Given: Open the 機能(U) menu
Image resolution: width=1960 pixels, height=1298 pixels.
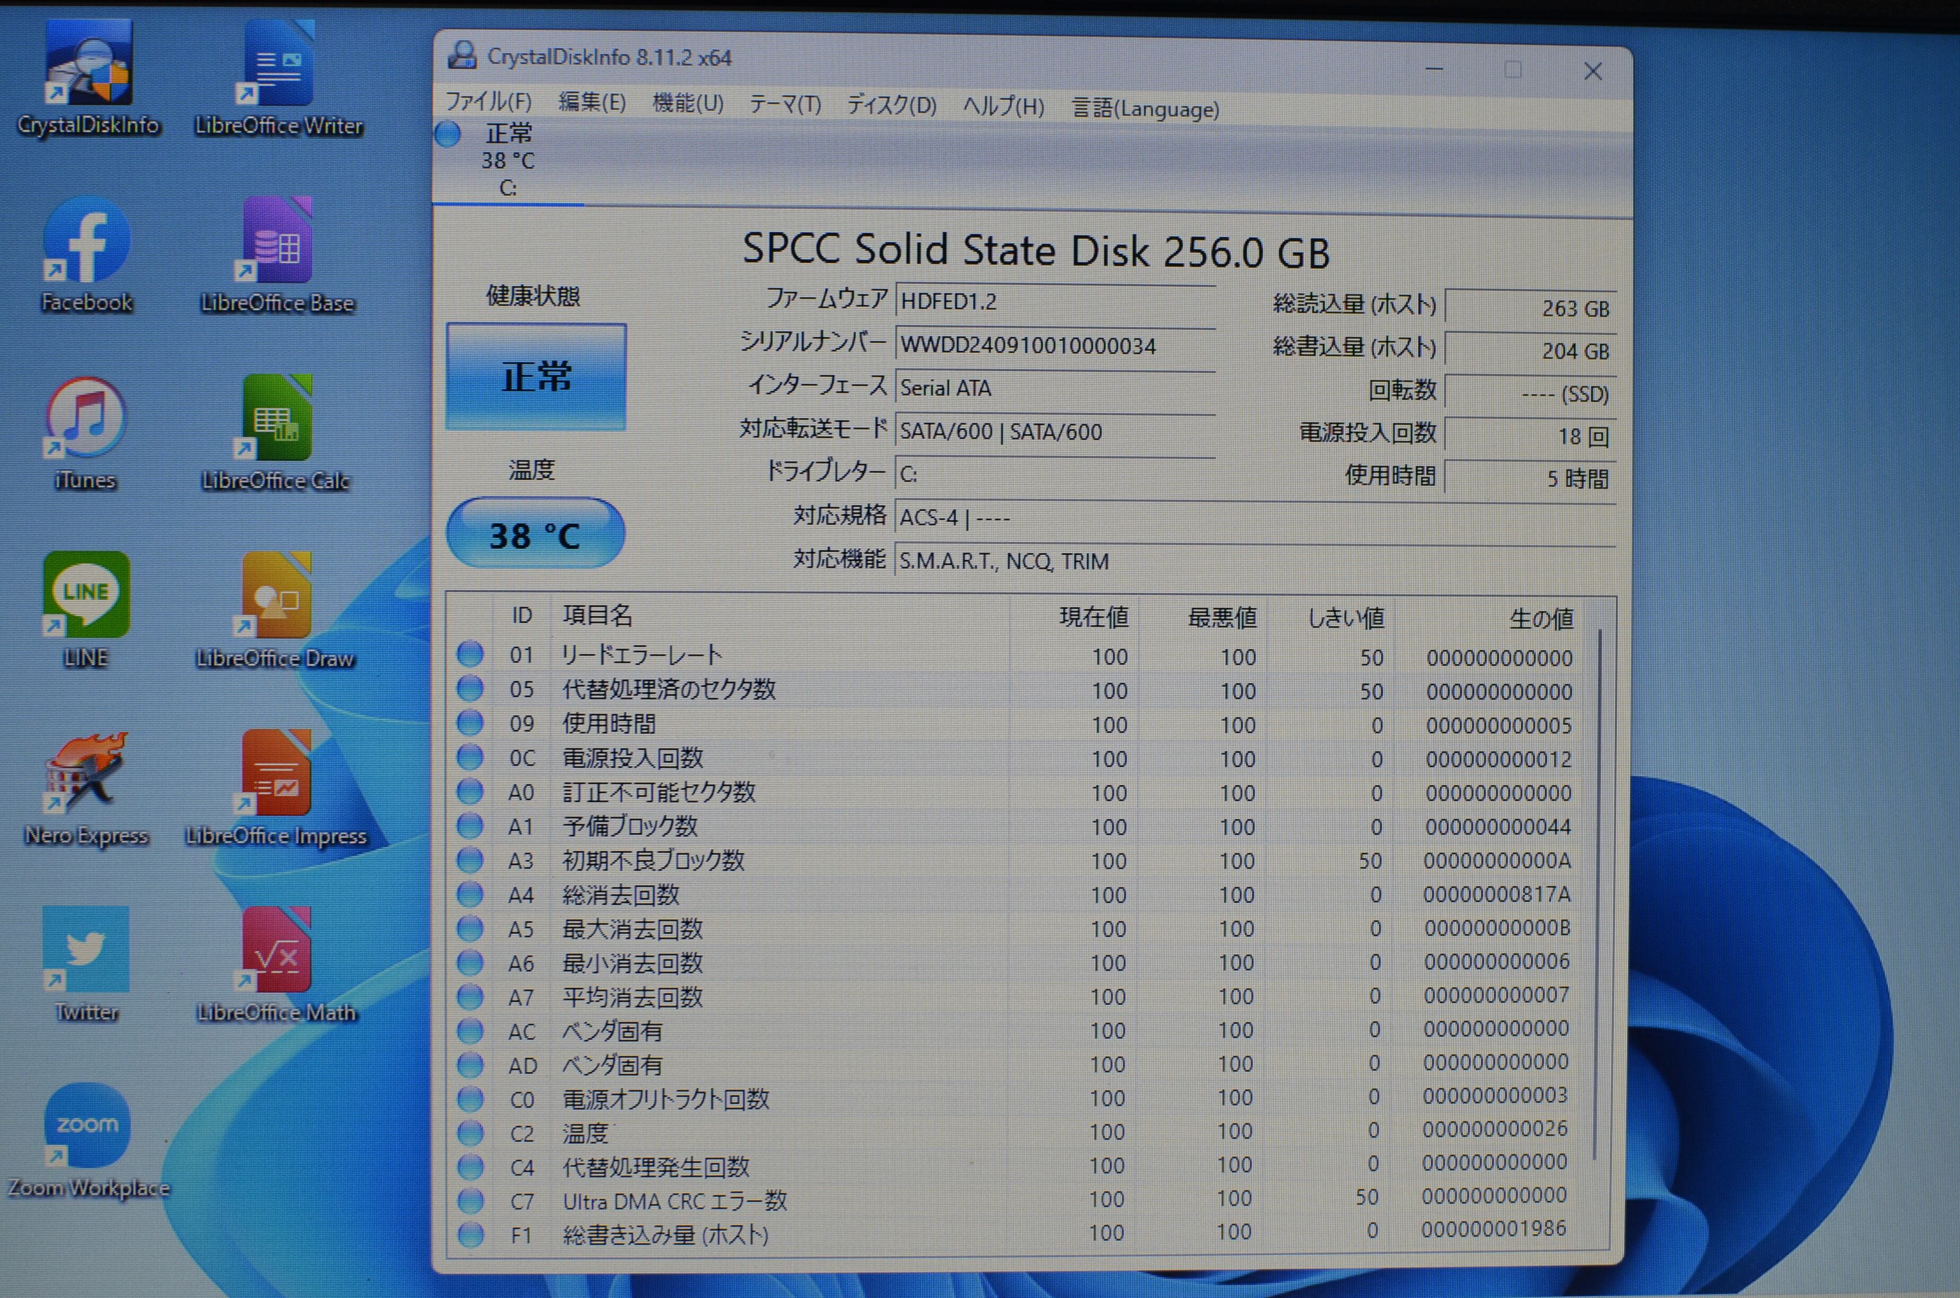Looking at the screenshot, I should click(x=688, y=104).
